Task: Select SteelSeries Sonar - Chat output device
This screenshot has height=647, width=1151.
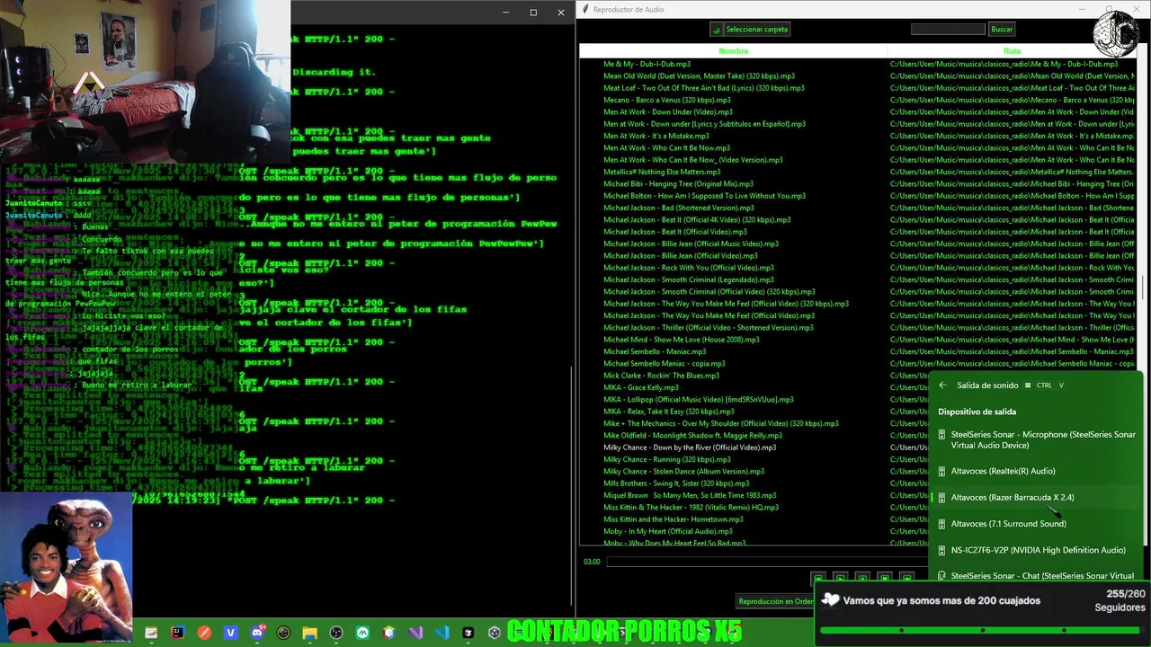Action: pyautogui.click(x=1036, y=575)
